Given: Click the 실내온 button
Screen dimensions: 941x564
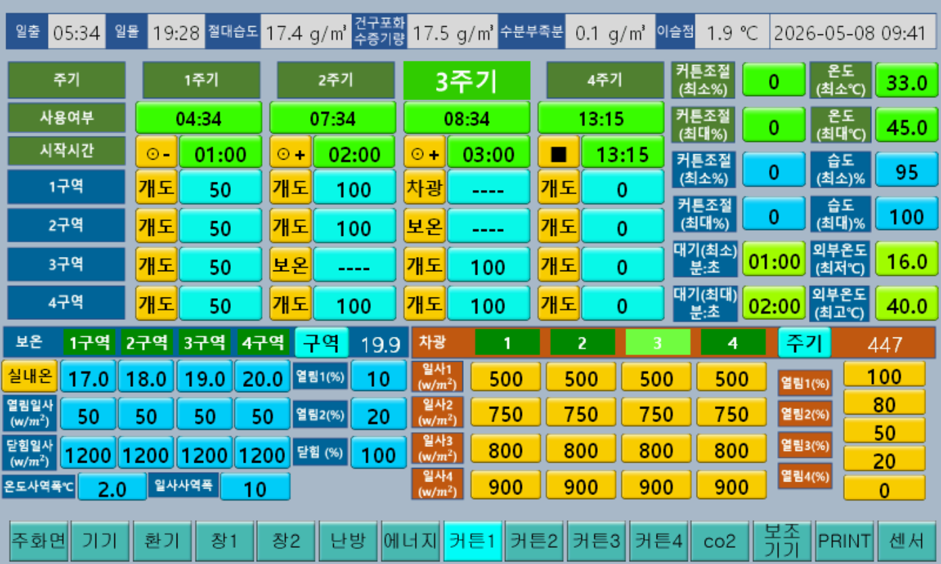Looking at the screenshot, I should click(x=30, y=376).
